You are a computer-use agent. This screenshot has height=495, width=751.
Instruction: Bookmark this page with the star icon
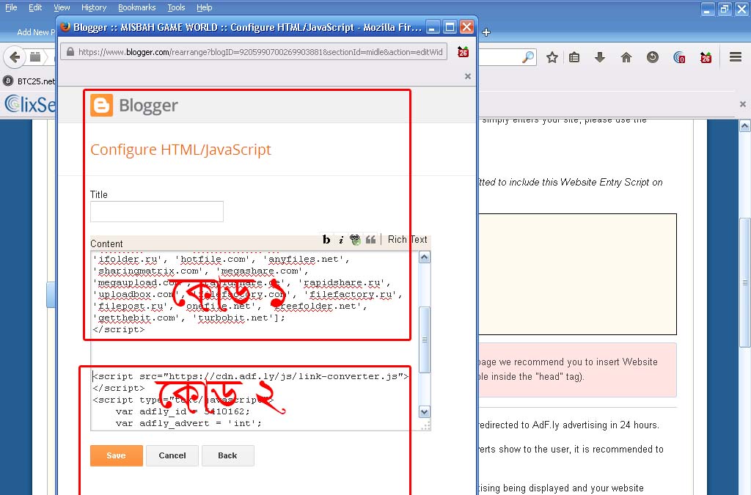tap(552, 57)
